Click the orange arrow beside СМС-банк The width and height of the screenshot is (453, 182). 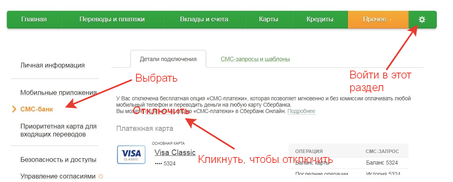click(14, 109)
